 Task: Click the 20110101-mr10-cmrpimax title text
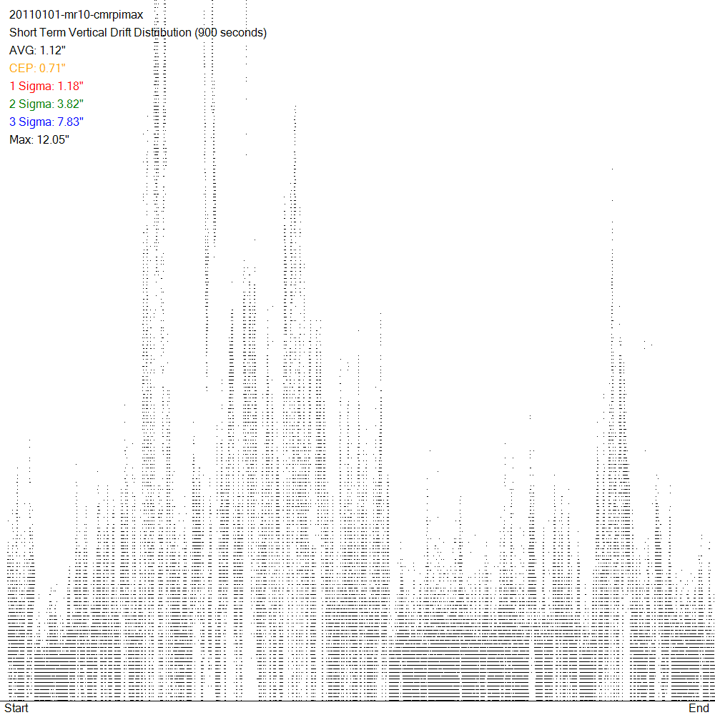pyautogui.click(x=76, y=15)
